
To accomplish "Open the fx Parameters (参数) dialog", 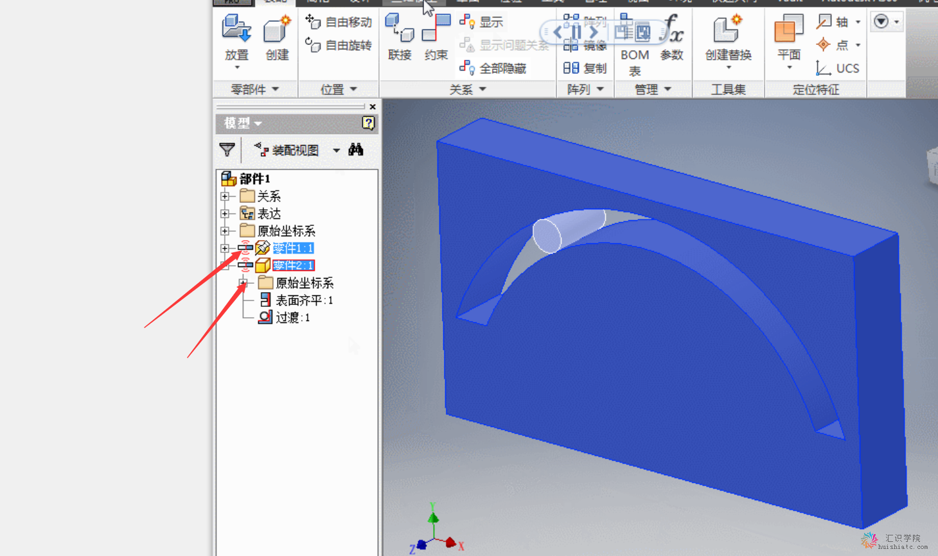I will click(x=672, y=37).
